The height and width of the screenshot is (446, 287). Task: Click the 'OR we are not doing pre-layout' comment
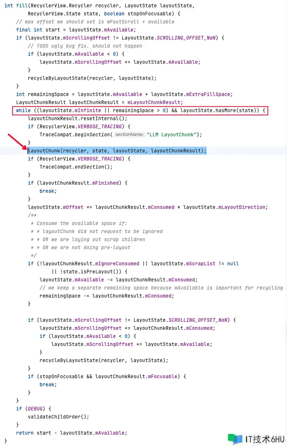point(87,247)
